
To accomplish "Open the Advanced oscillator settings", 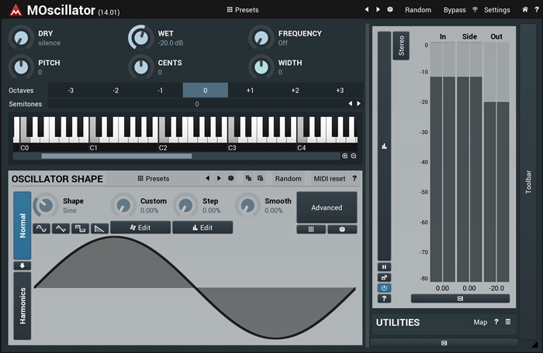I will [x=327, y=207].
